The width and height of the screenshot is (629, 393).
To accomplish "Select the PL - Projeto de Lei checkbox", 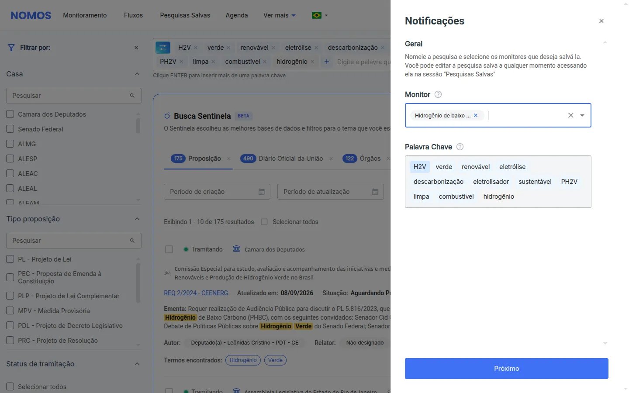I will 10,259.
